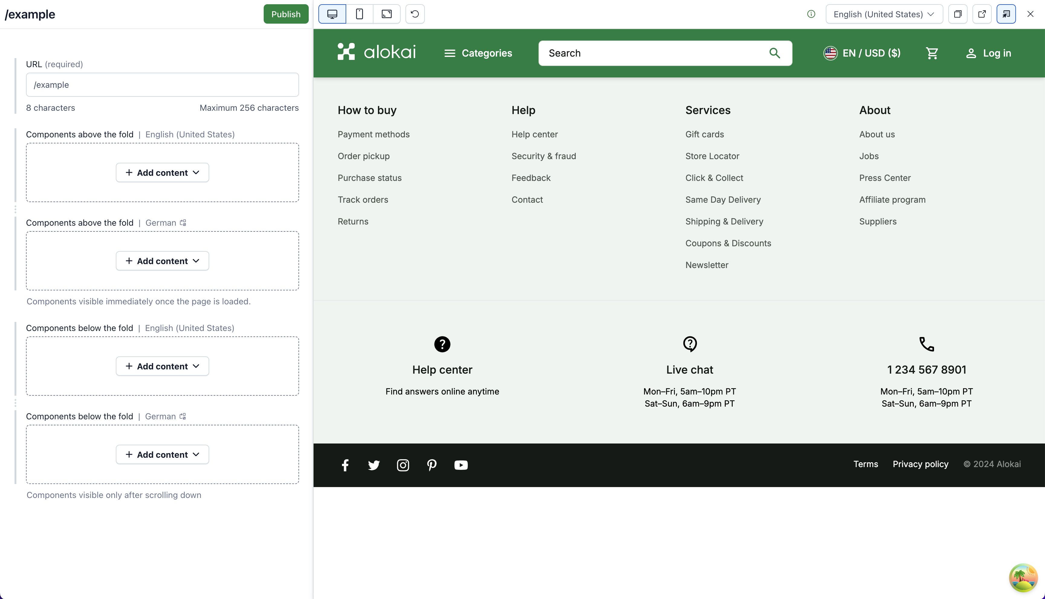Open the Categories menu
The image size is (1045, 599).
click(478, 53)
